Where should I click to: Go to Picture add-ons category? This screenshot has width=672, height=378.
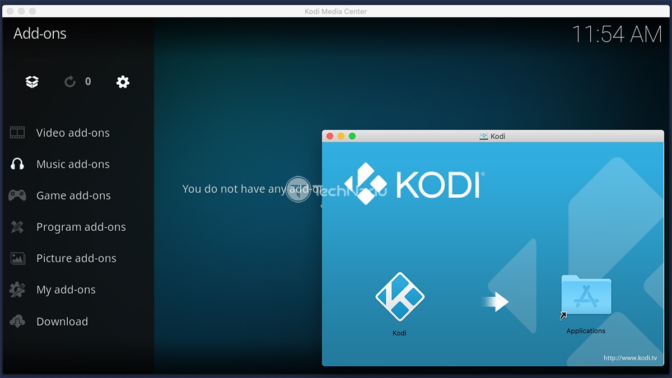[x=77, y=258]
